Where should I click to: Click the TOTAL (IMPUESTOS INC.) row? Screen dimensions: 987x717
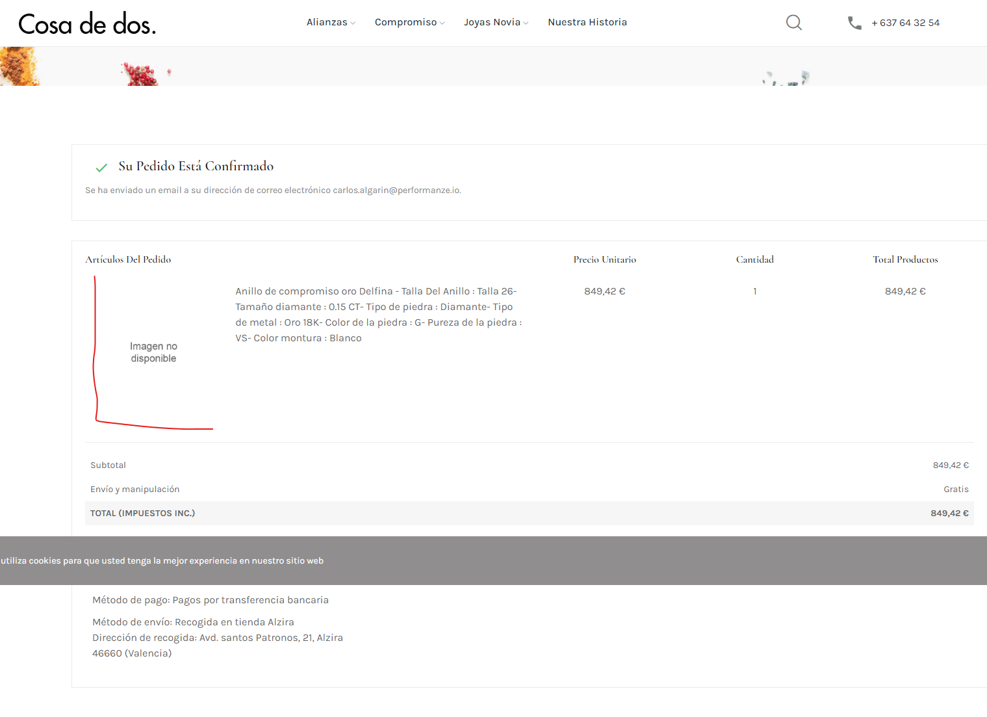pos(529,513)
